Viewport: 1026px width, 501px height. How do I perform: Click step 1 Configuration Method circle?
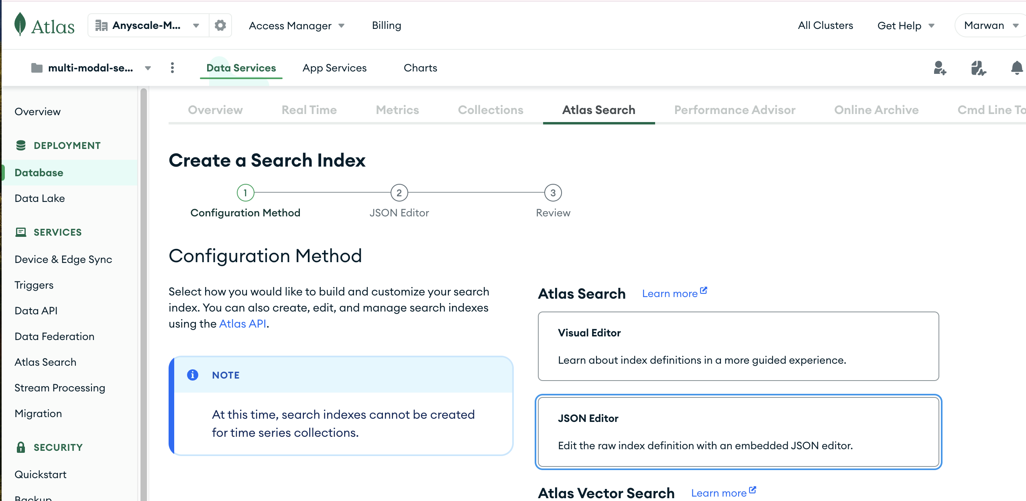[245, 192]
